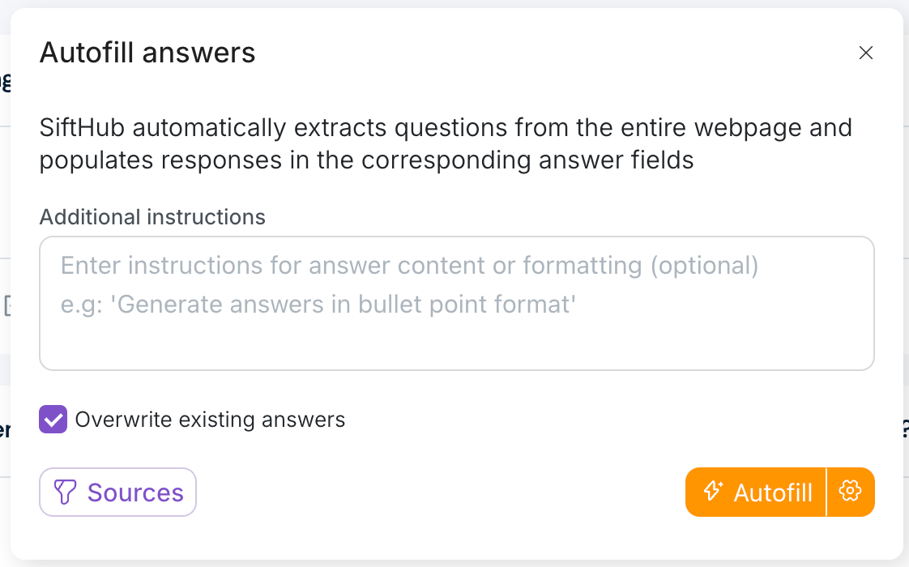
Task: Open the Sources filter button
Action: (x=118, y=492)
